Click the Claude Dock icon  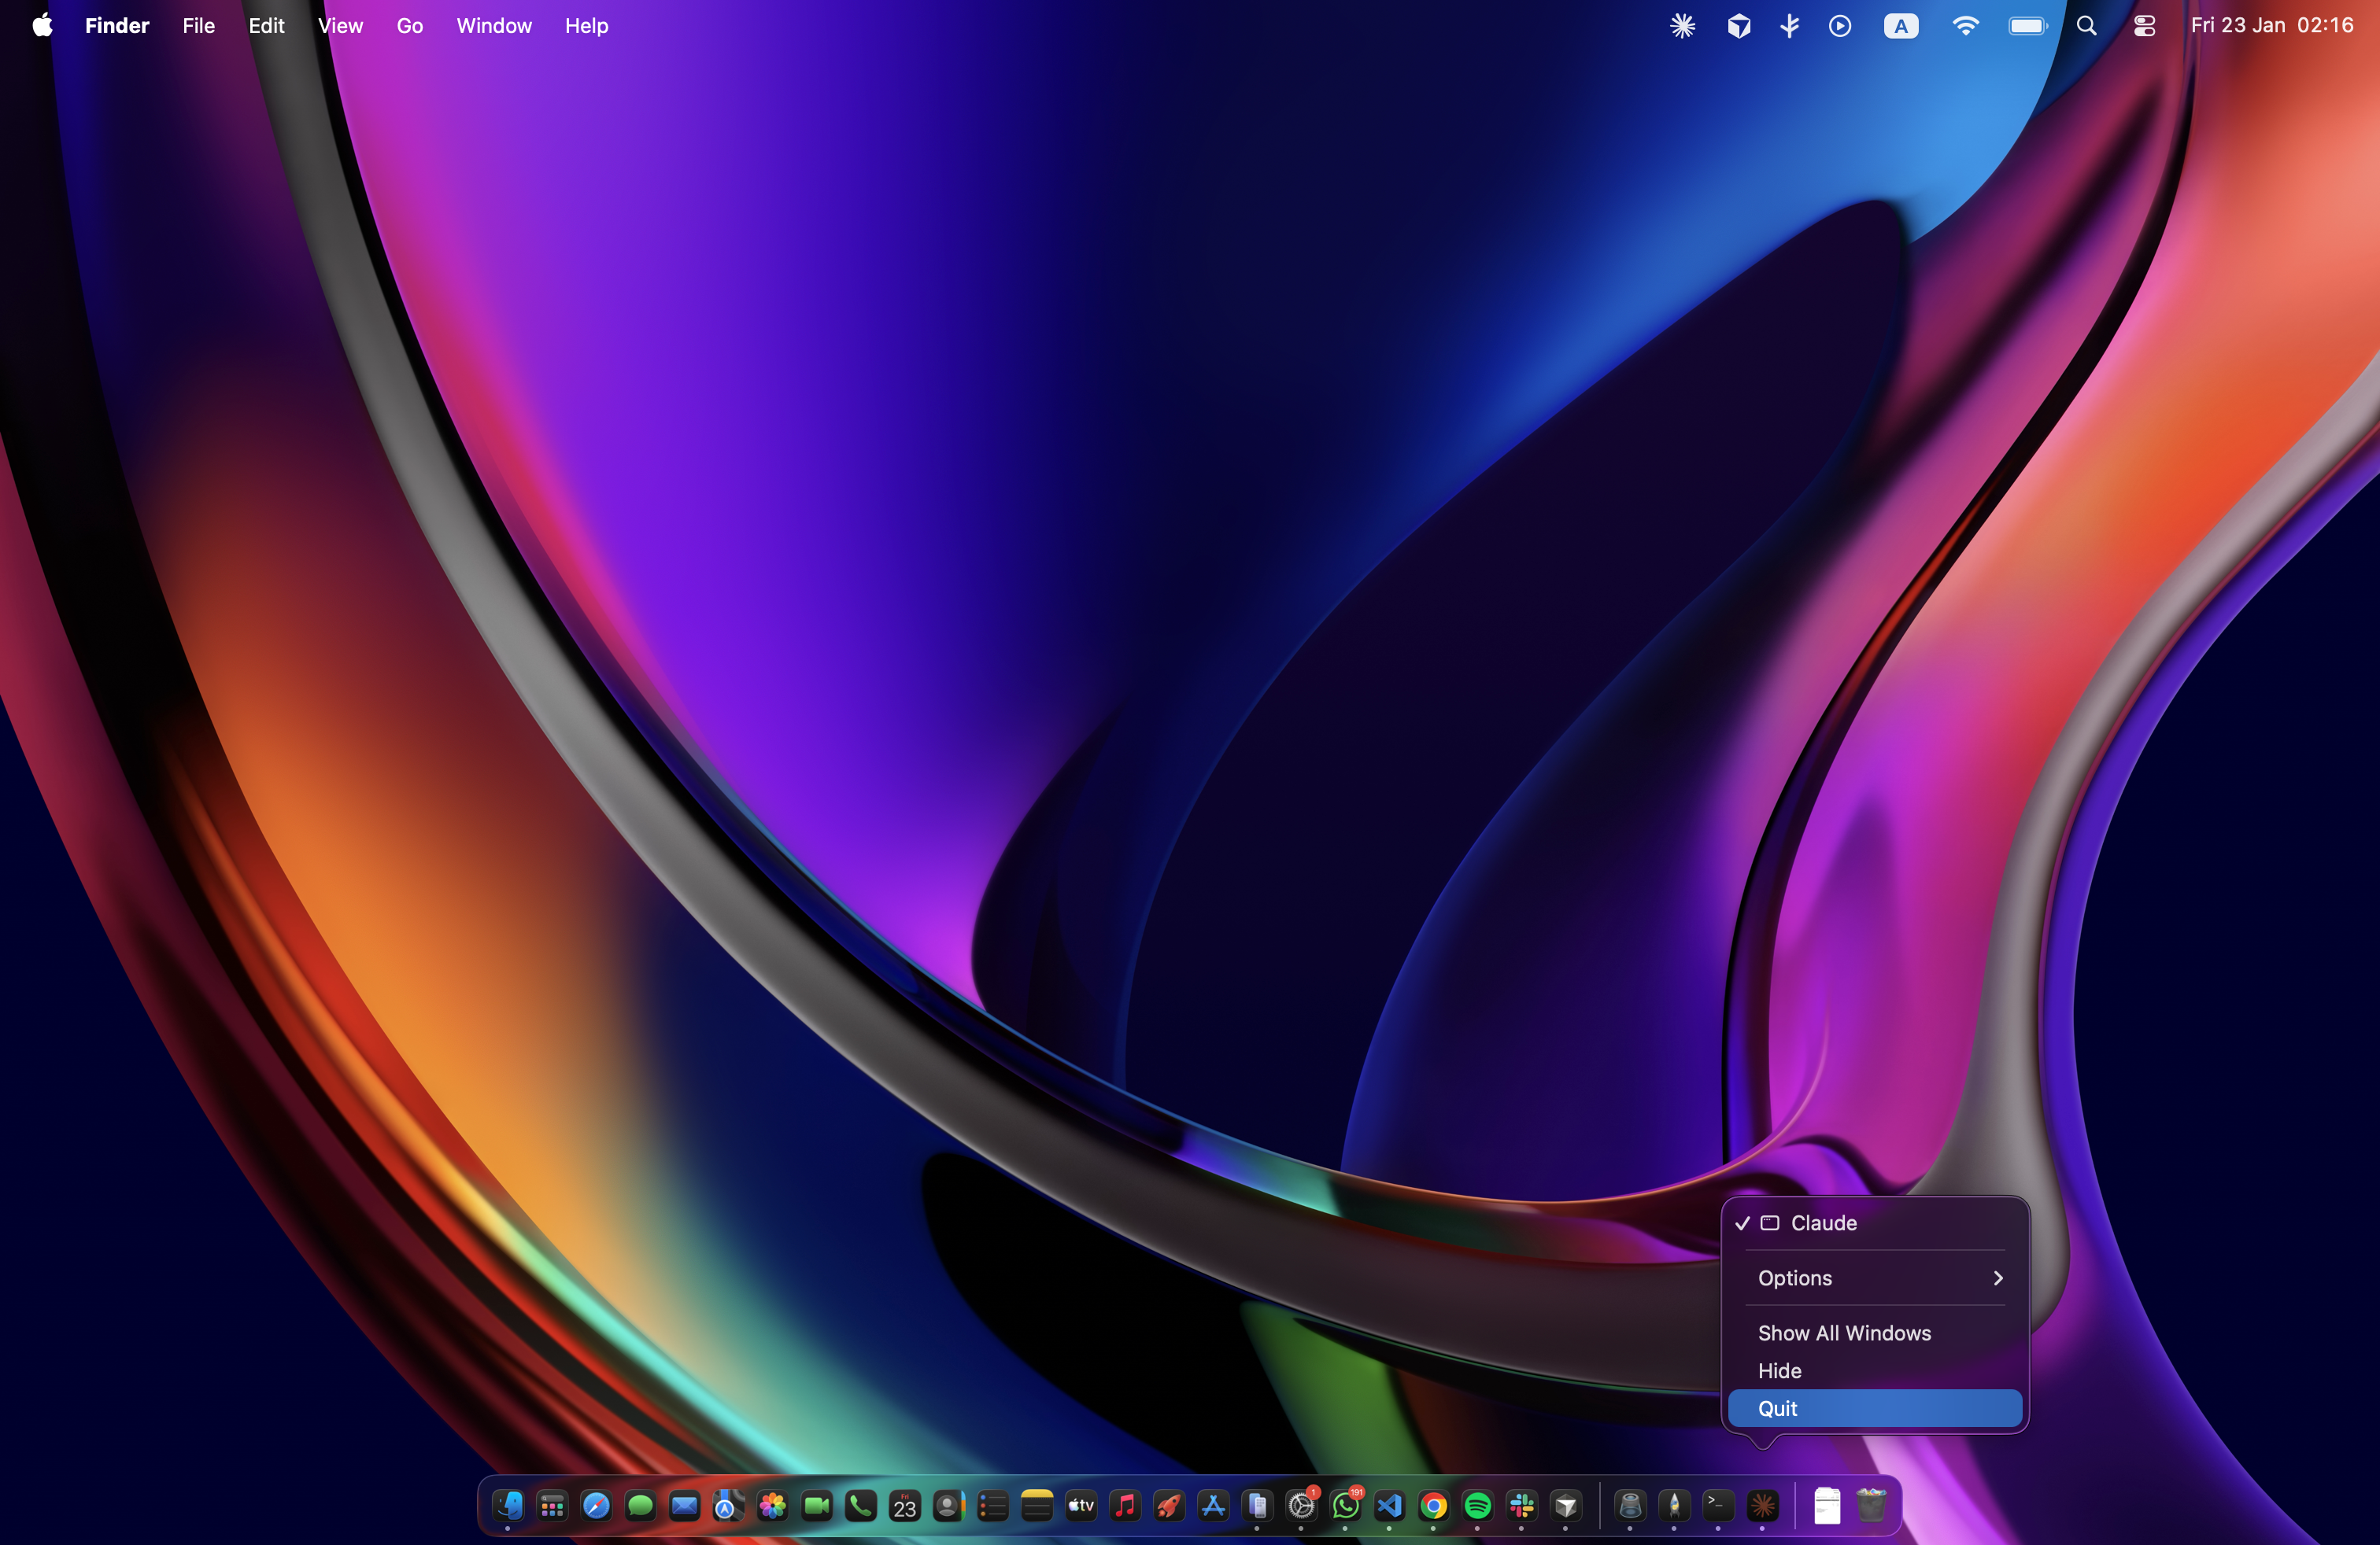click(x=1762, y=1504)
